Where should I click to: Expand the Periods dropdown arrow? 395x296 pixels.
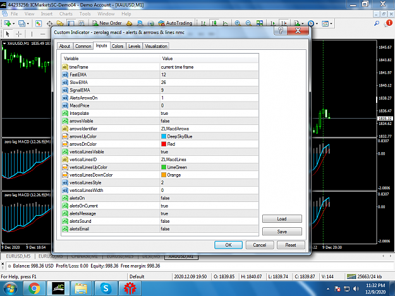click(317, 23)
